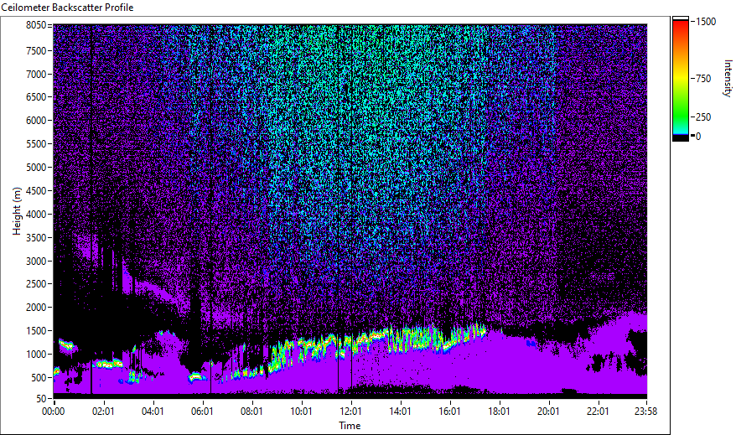Select the 5000 height axis value

coord(36,168)
